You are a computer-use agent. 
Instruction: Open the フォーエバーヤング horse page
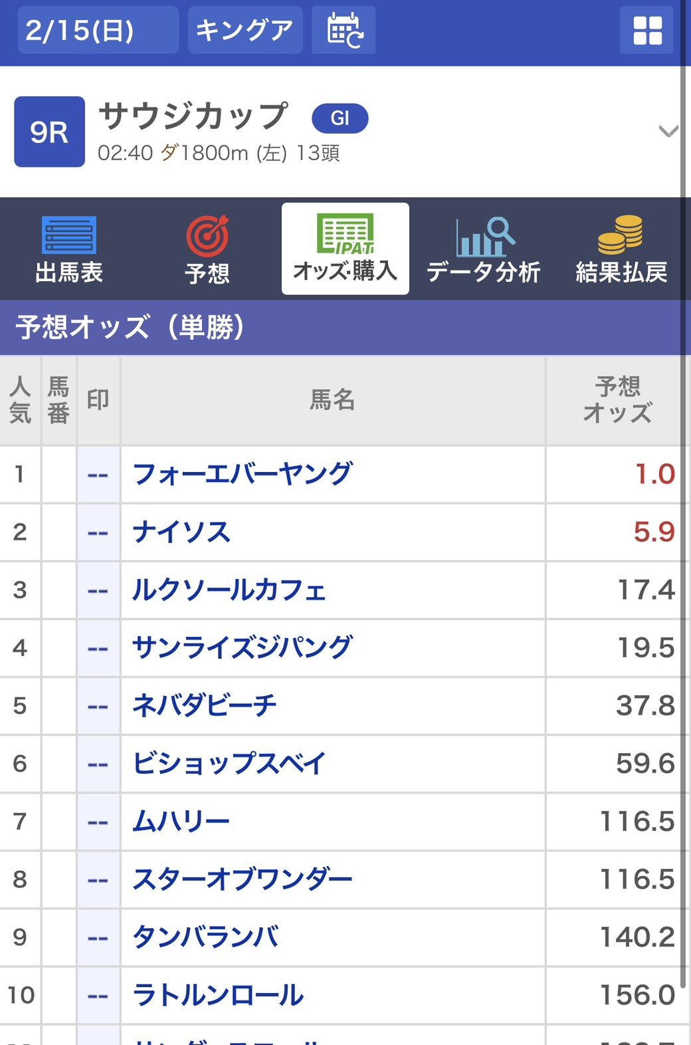tap(243, 474)
